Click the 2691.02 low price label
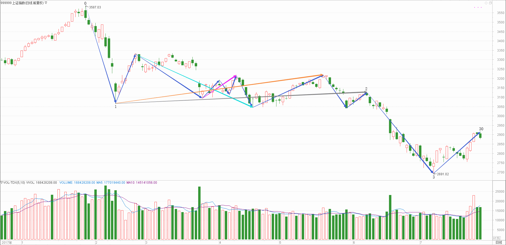 click(x=443, y=174)
